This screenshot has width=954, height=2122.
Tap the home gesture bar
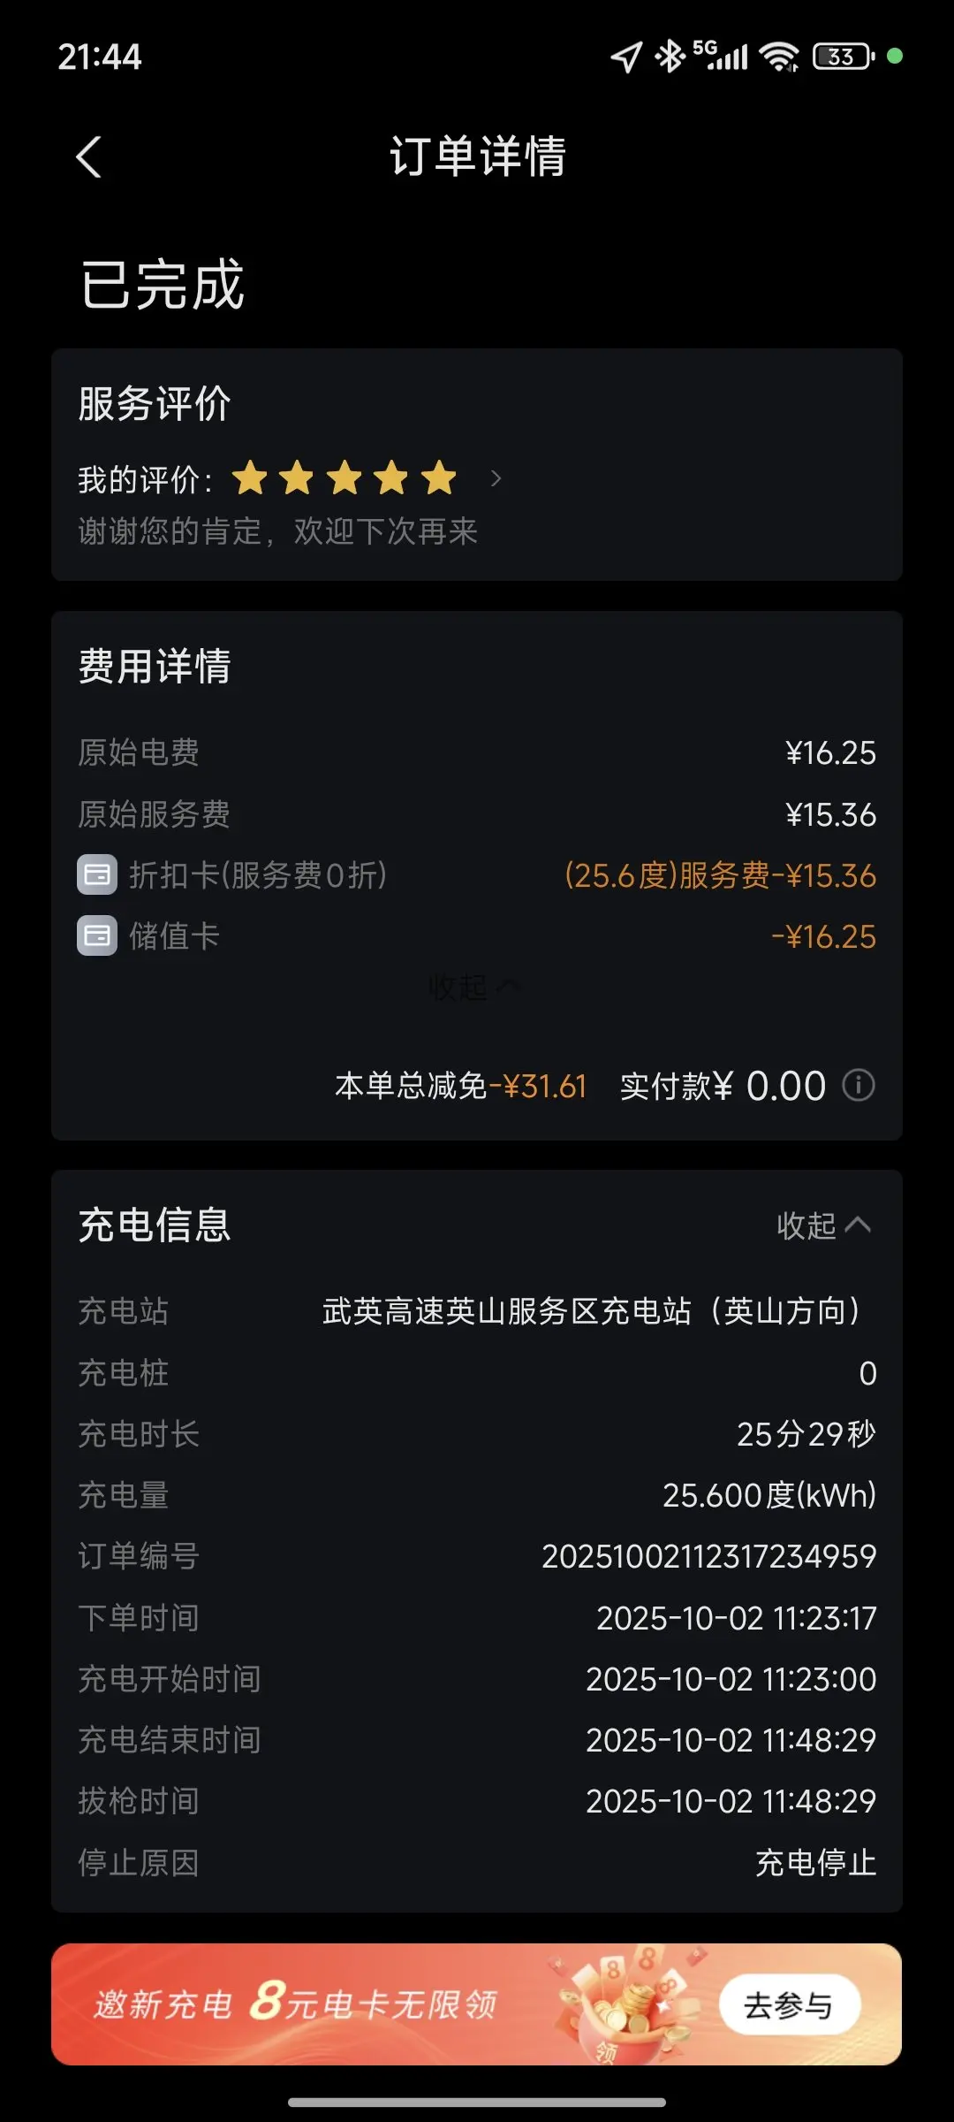point(477,2102)
